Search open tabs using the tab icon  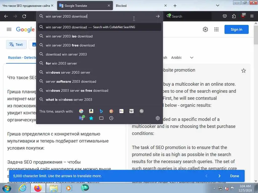point(101,118)
